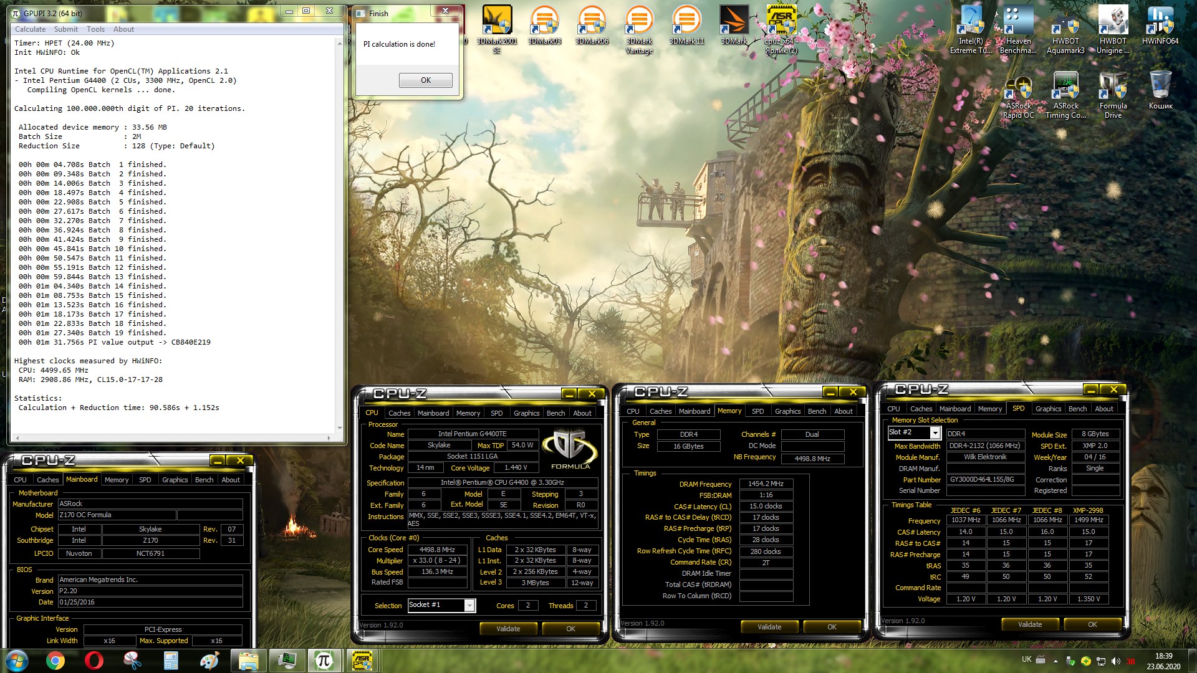Open the Formula Drive desktop icon
This screenshot has height=673, width=1197.
[1113, 95]
